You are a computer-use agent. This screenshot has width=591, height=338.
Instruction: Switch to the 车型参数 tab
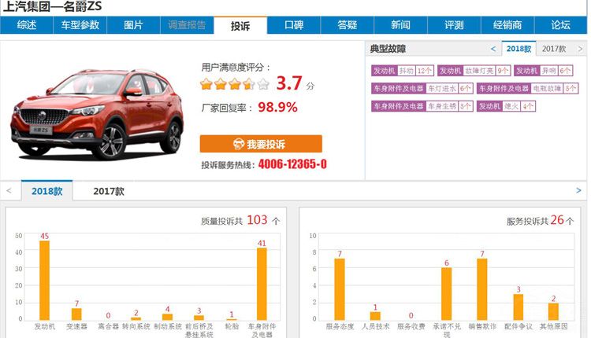click(x=80, y=25)
